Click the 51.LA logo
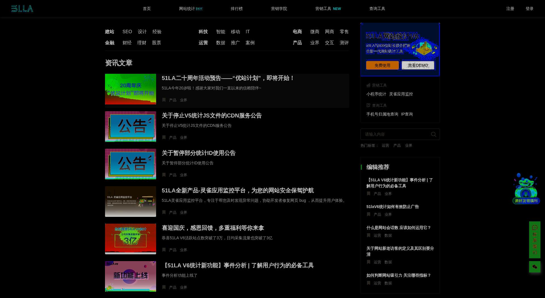Screen dimensions: 545x298 (x=22, y=9)
